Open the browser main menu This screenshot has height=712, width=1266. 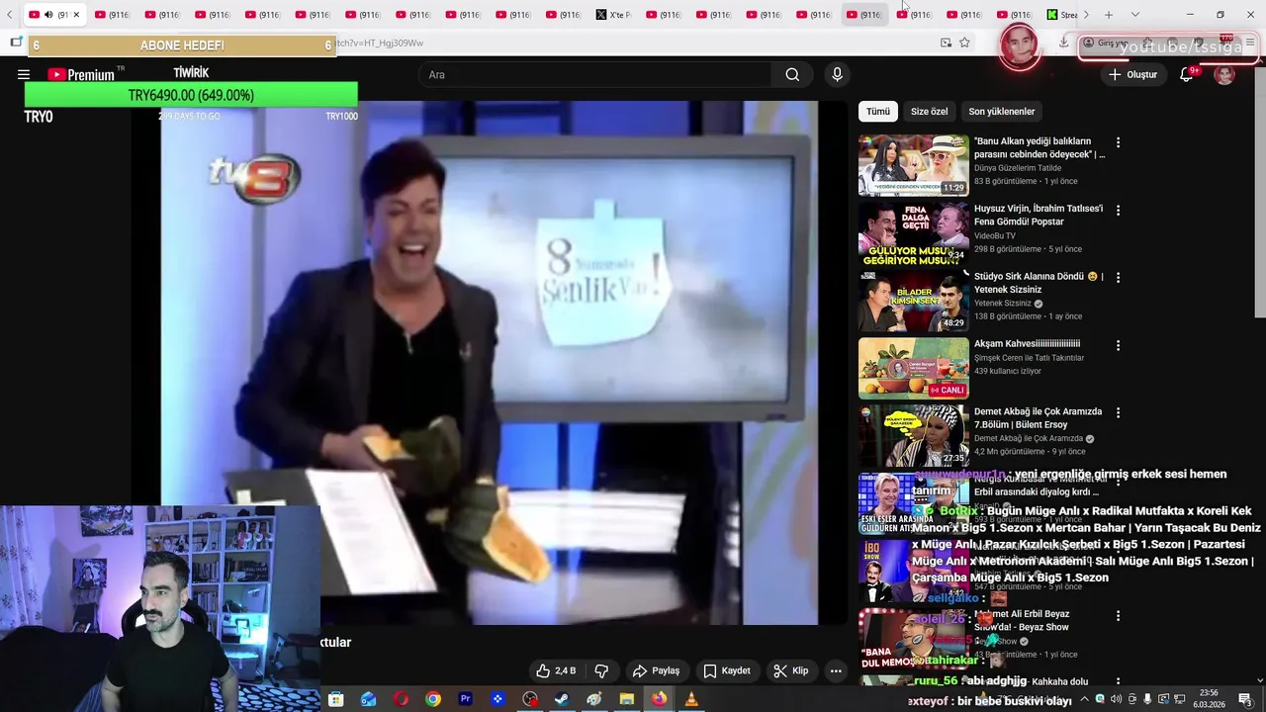1250,43
